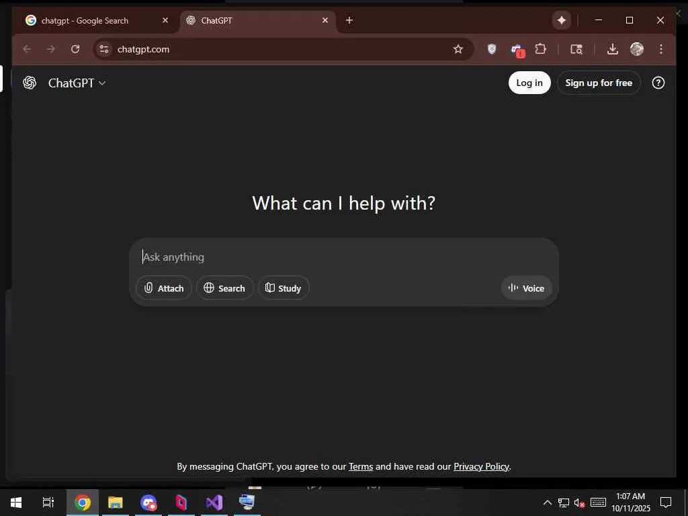Image resolution: width=688 pixels, height=516 pixels.
Task: Enable the Study mode option
Action: tap(284, 288)
